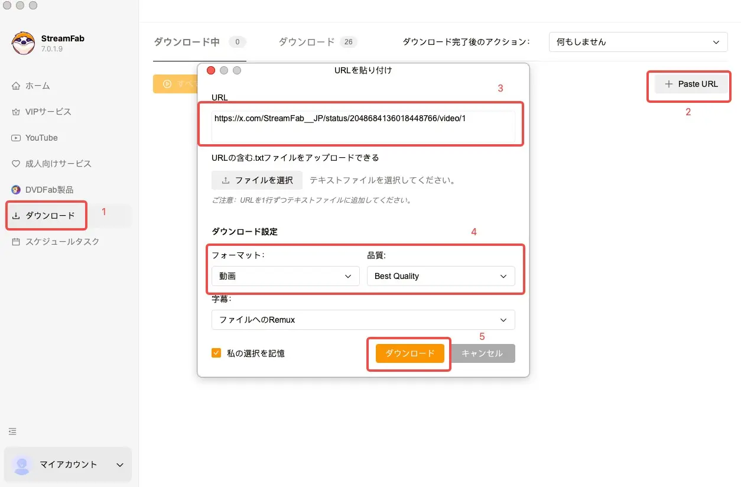Open the 何もしません action dropdown
Screen dimensions: 741x487
click(638, 42)
